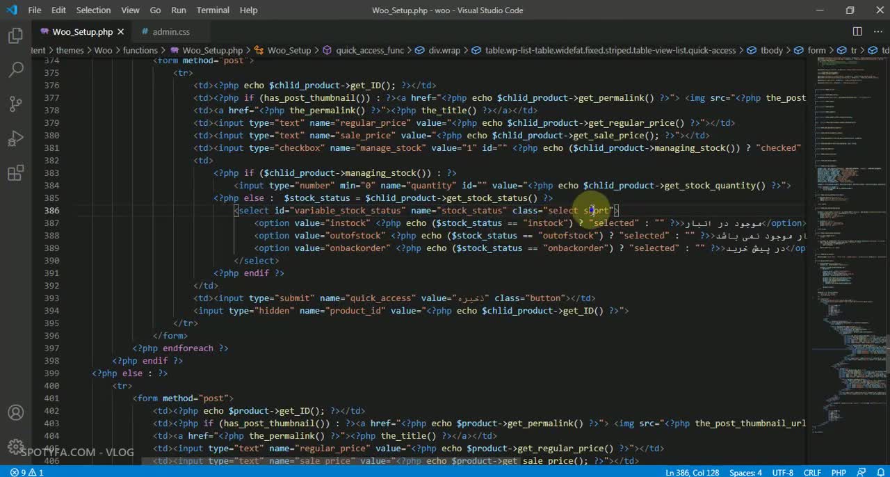The image size is (890, 477).
Task: Show errors and warnings count panel
Action: click(26, 472)
